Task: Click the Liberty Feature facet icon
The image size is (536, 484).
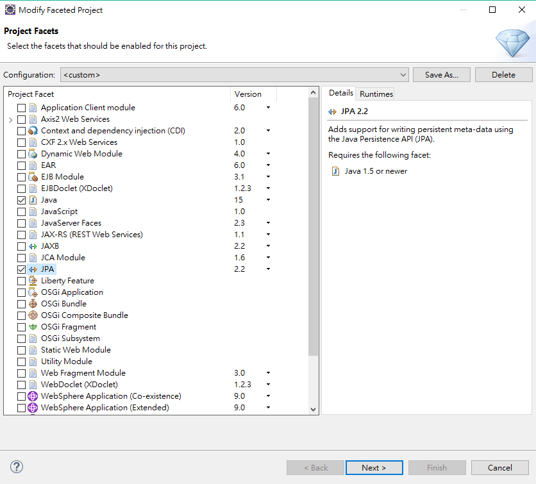Action: (33, 281)
